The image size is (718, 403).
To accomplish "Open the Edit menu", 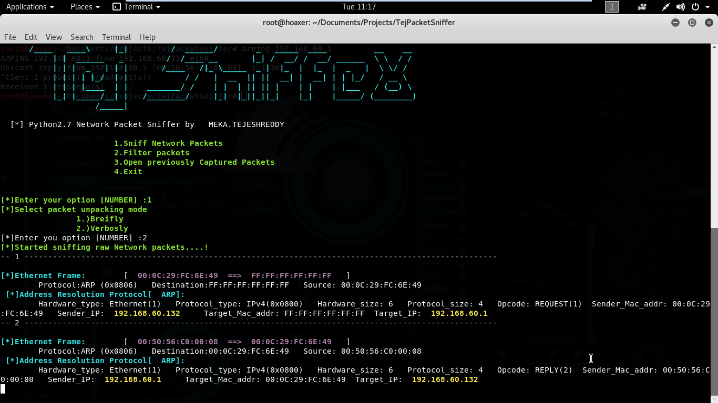I will (30, 37).
